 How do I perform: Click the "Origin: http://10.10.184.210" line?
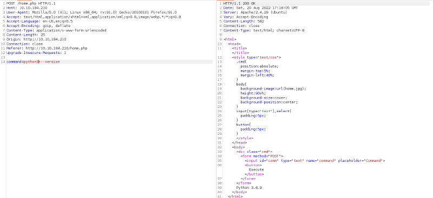tap(36, 39)
